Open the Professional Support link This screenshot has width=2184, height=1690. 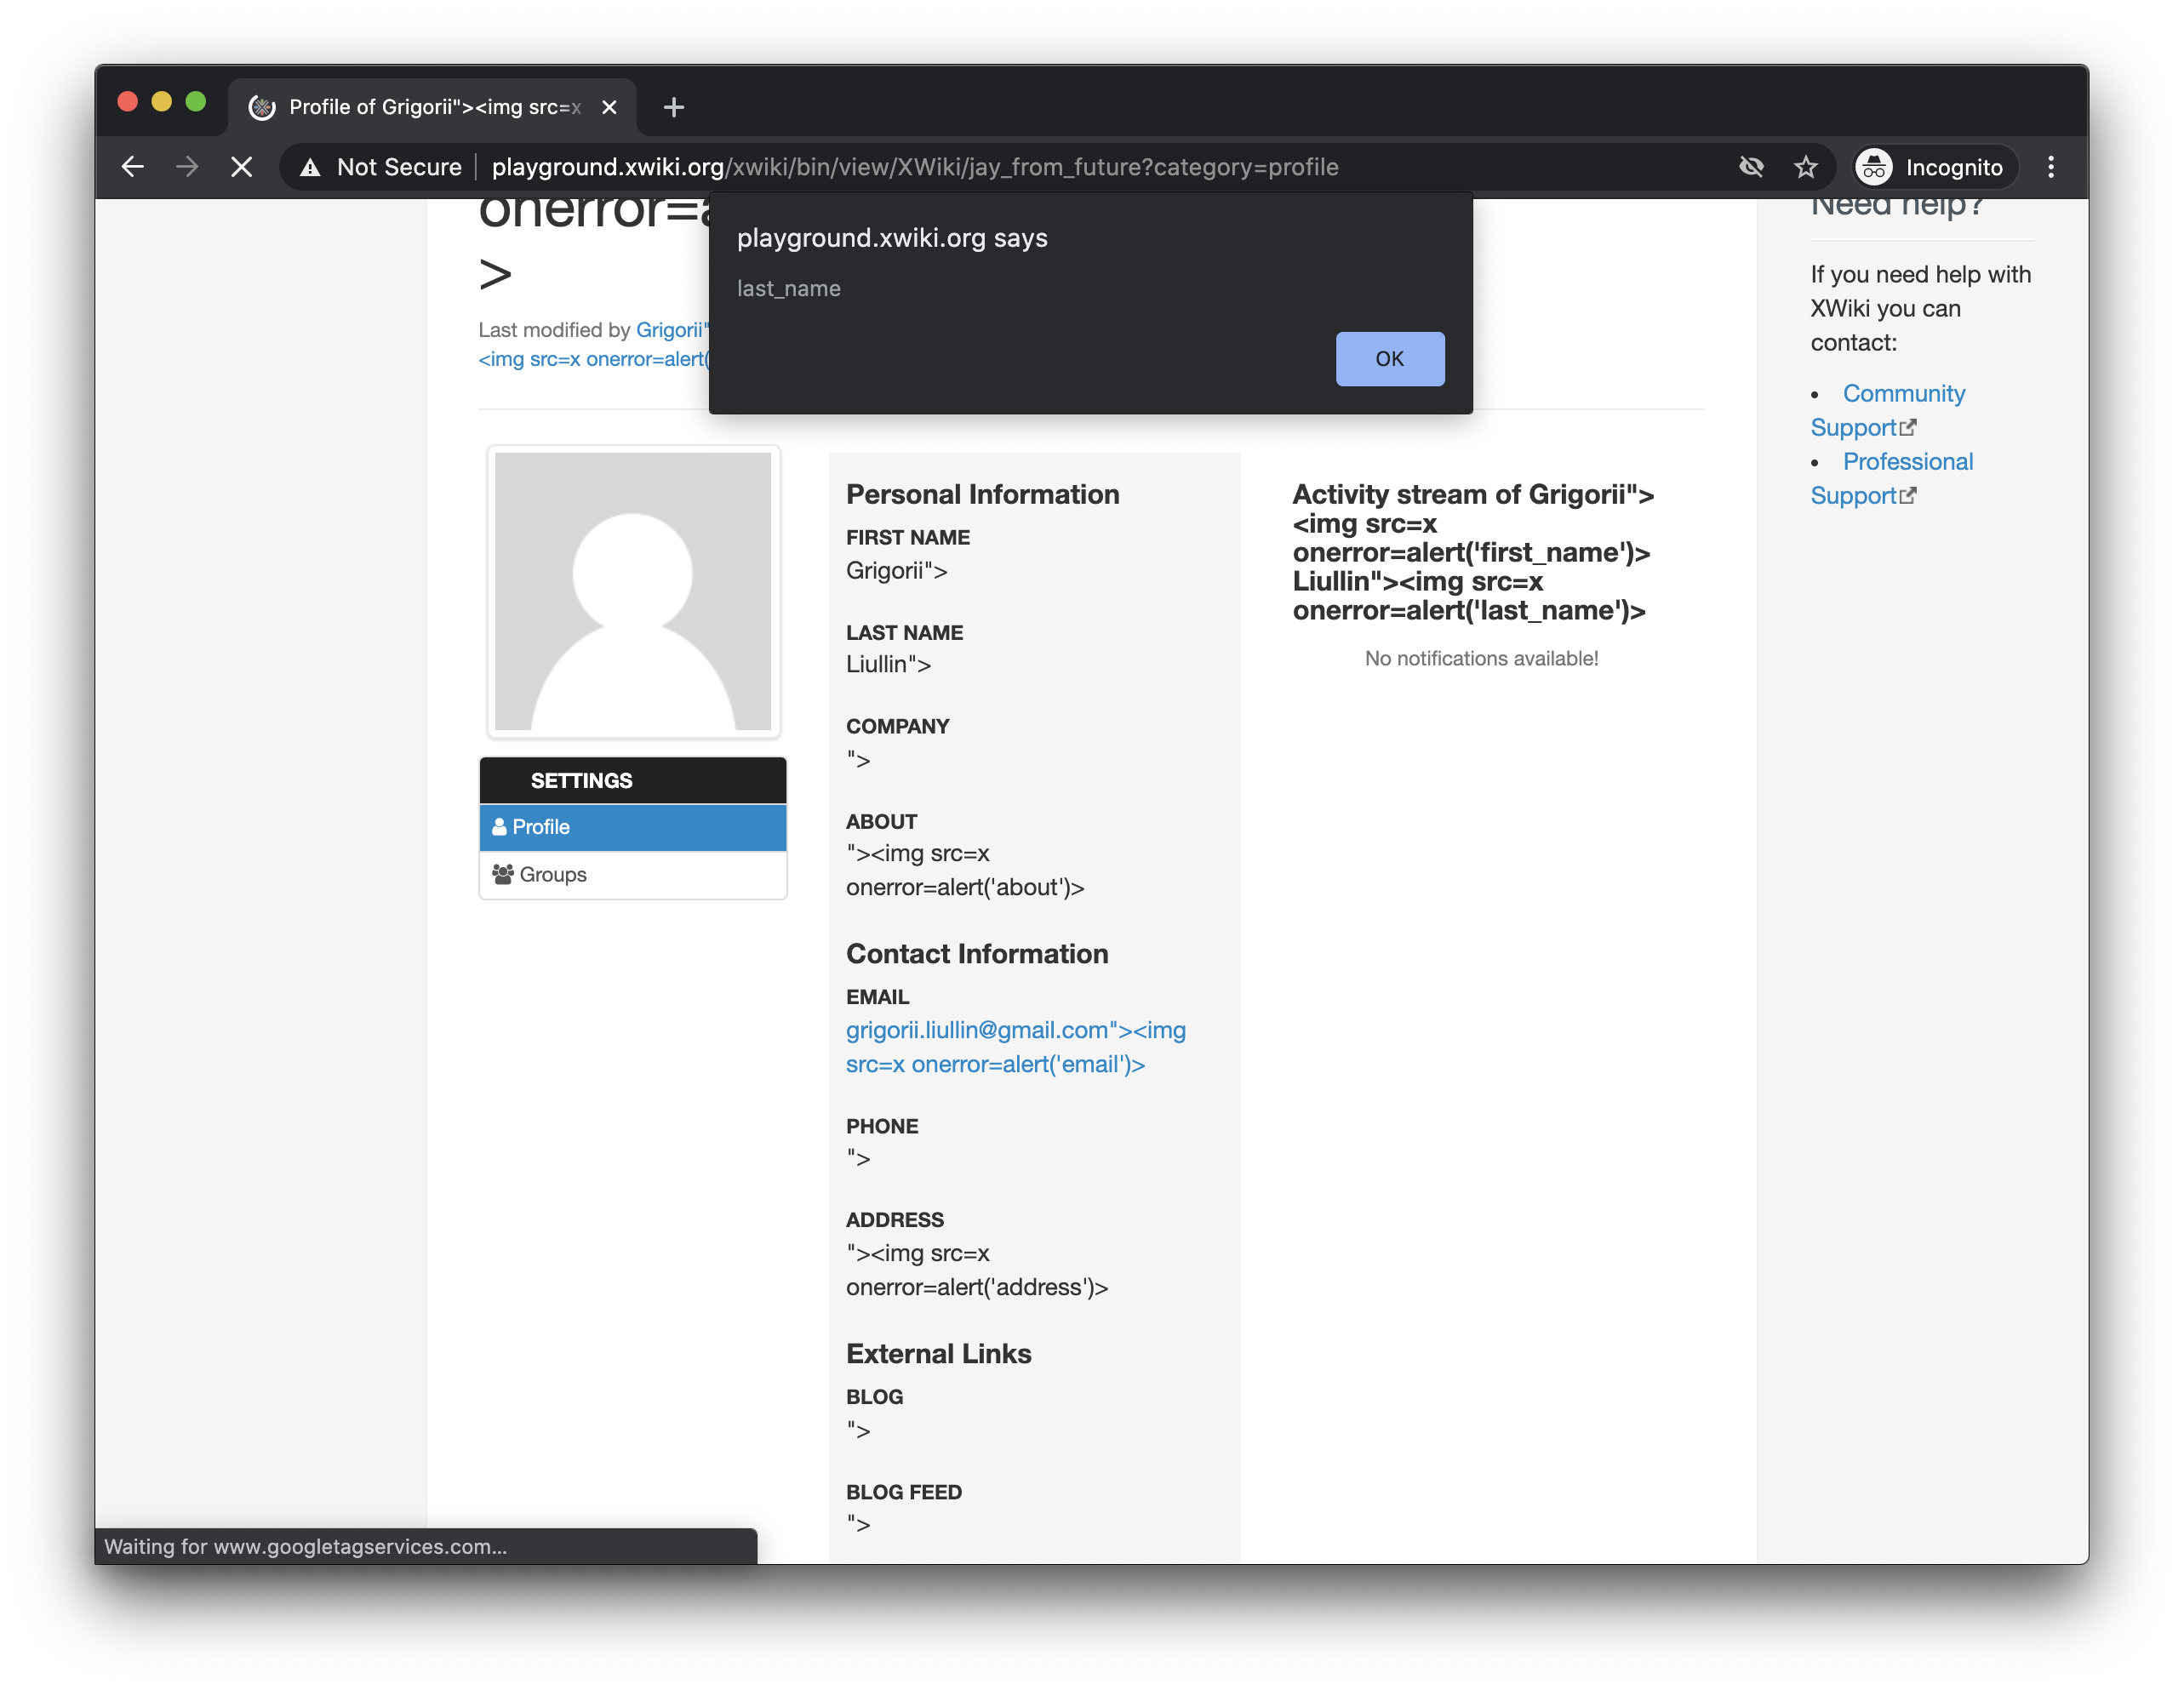pyautogui.click(x=1906, y=462)
